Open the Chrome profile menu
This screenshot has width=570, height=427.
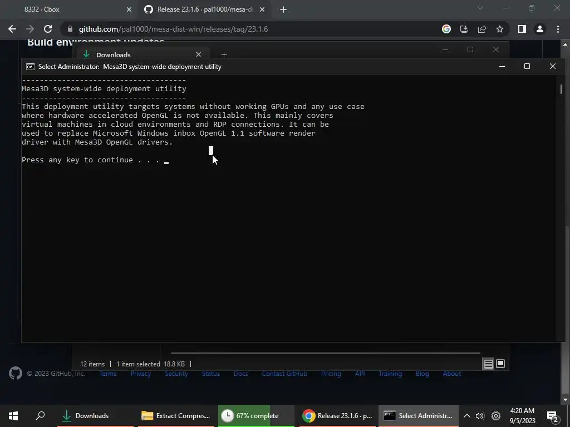540,29
